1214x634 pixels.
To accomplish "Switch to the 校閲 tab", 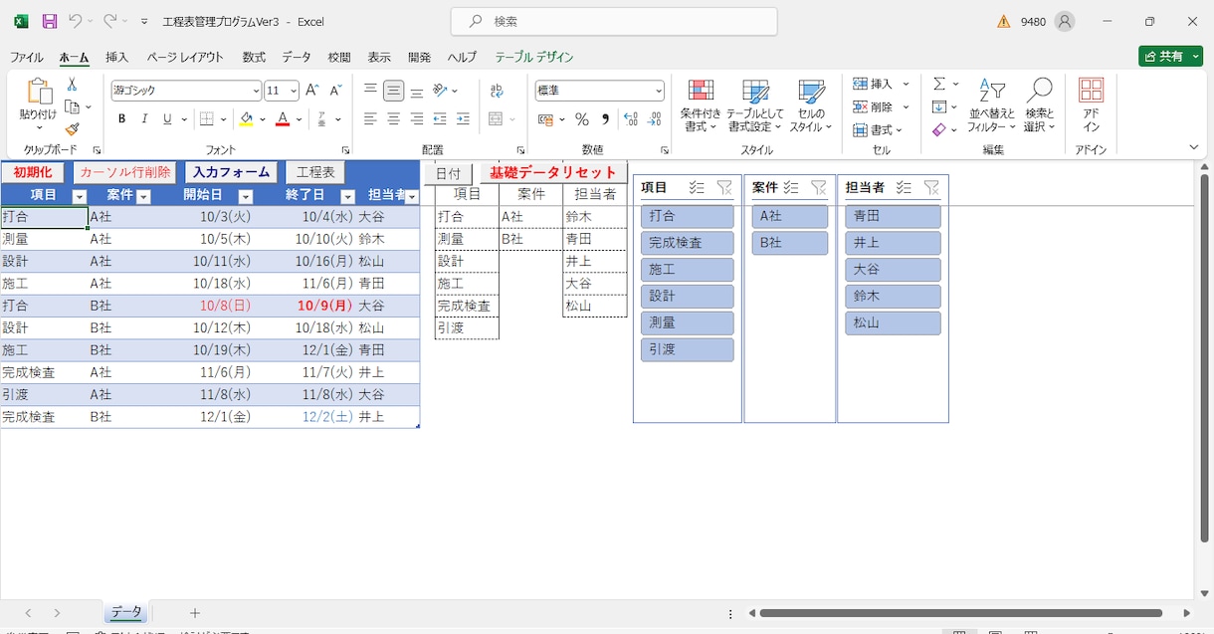I will click(x=339, y=57).
